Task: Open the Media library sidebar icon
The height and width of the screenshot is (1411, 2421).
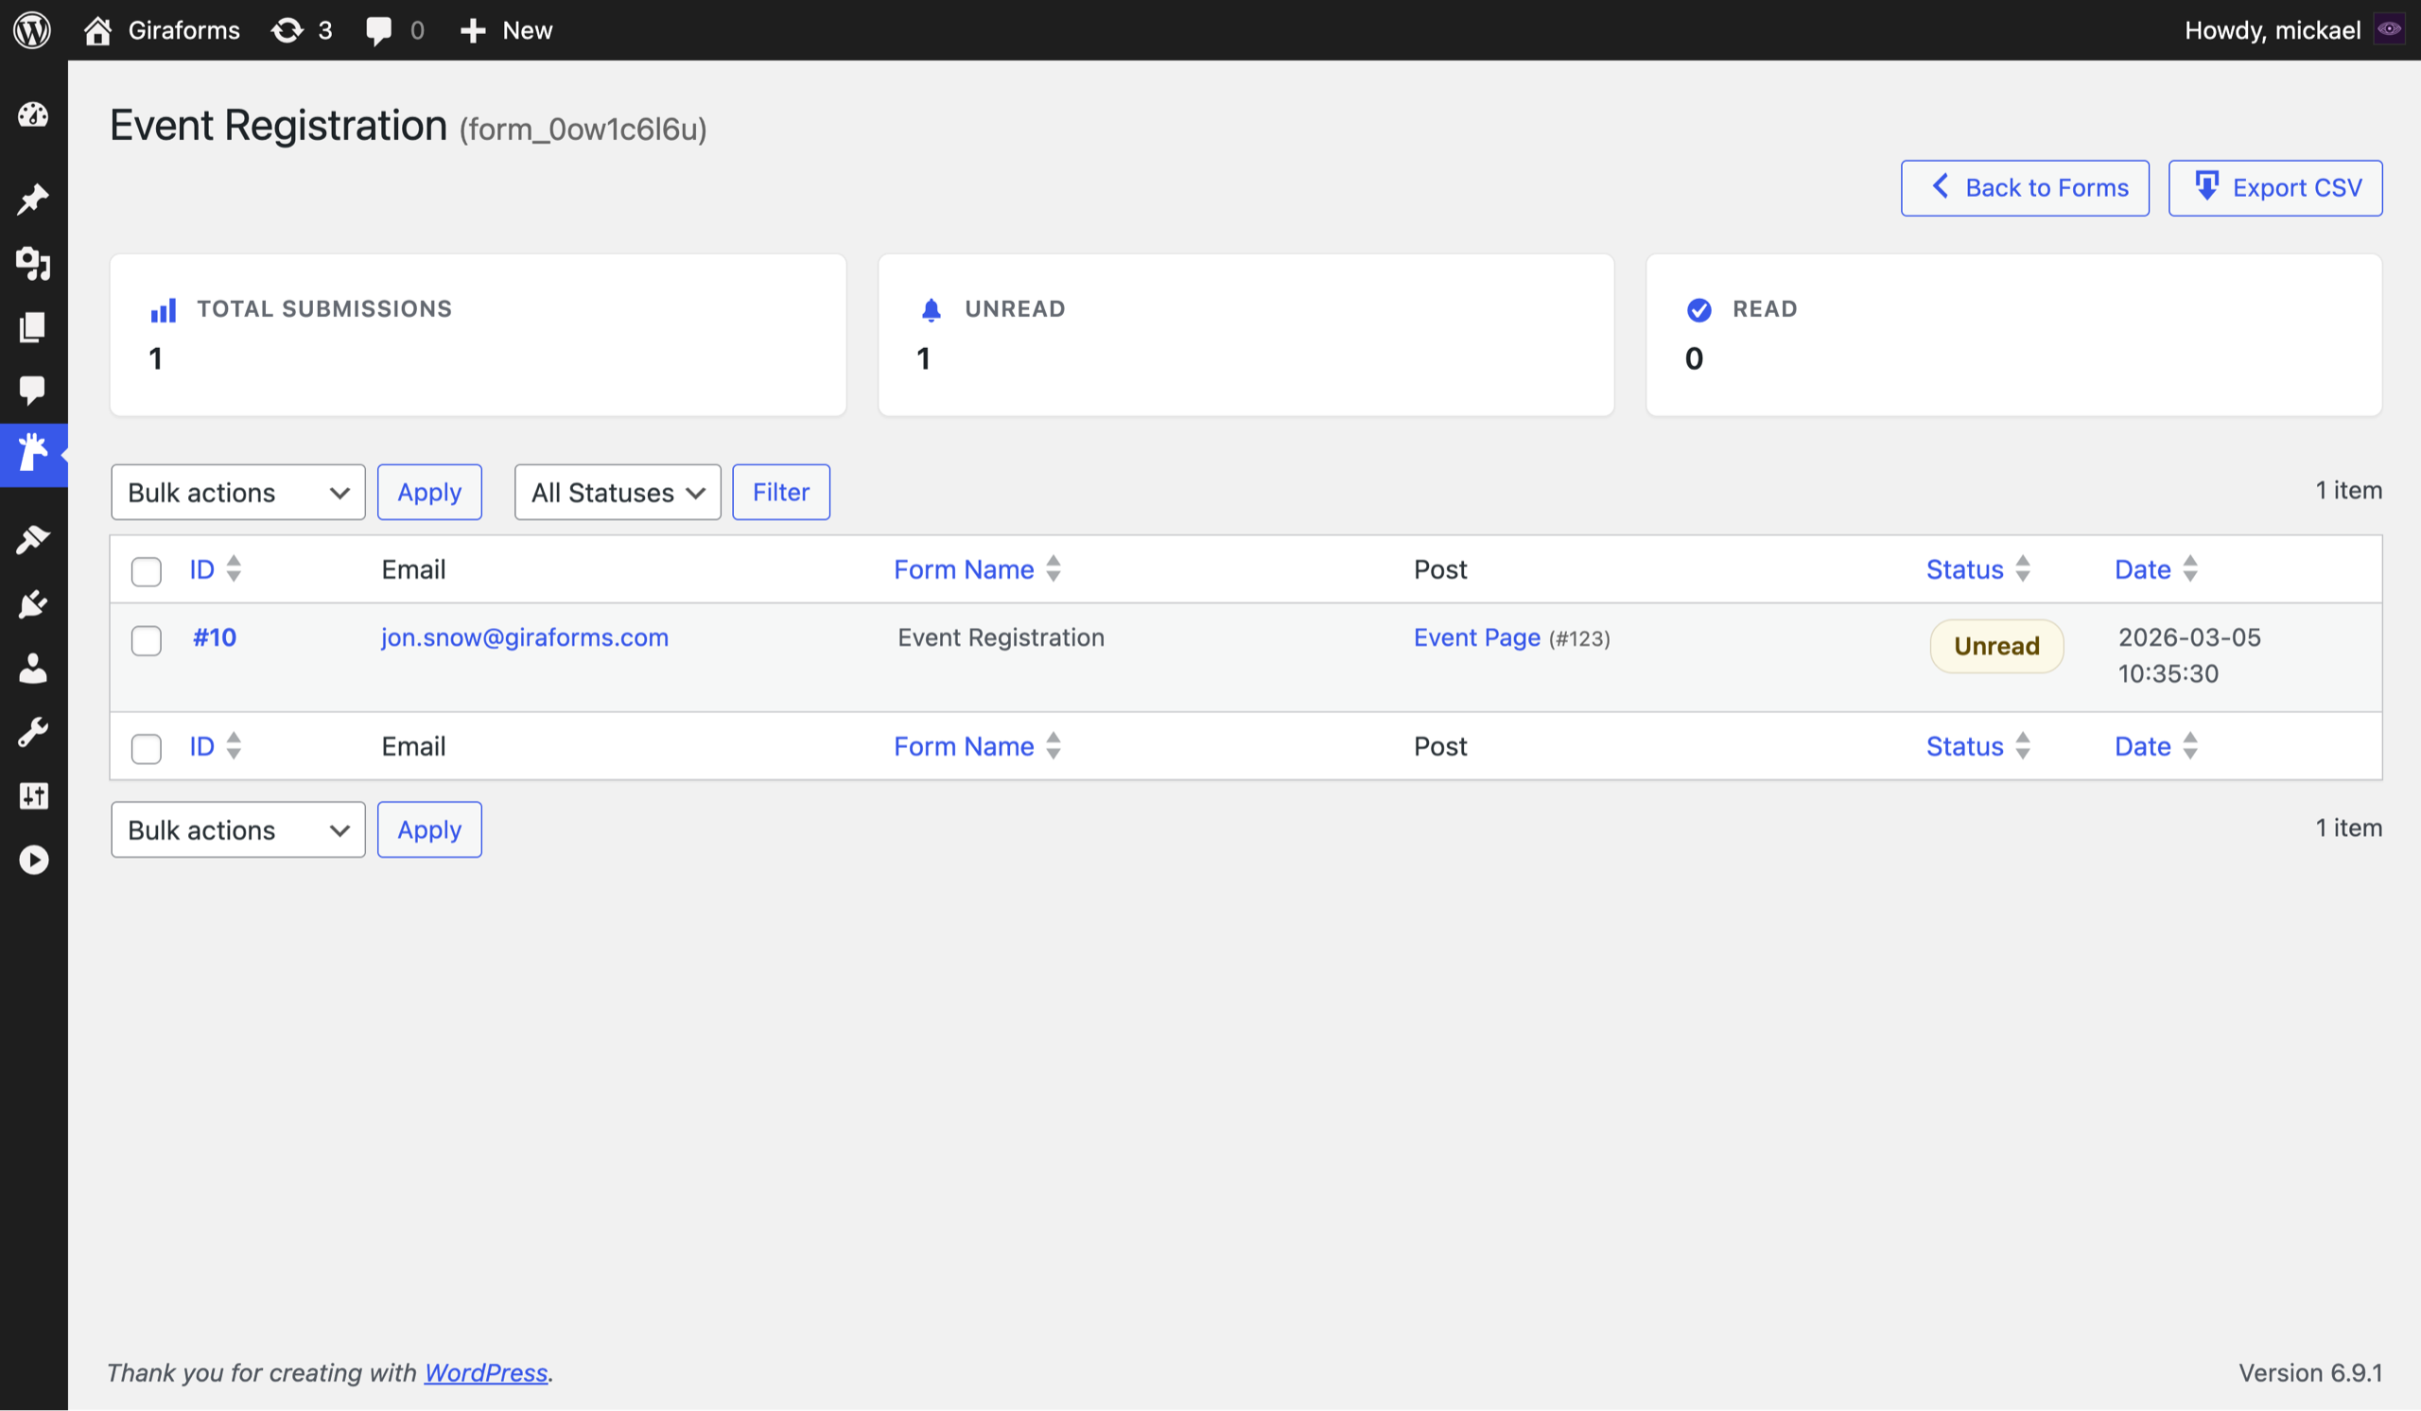Action: [x=34, y=262]
